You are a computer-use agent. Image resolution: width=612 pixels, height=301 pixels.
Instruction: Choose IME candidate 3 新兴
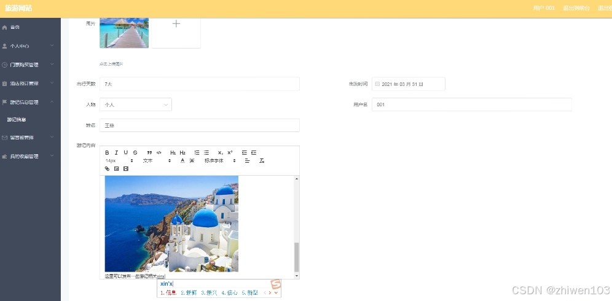209,293
